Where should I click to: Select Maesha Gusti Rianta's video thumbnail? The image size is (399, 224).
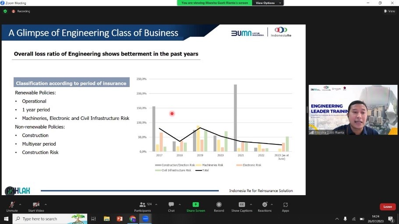tap(353, 110)
